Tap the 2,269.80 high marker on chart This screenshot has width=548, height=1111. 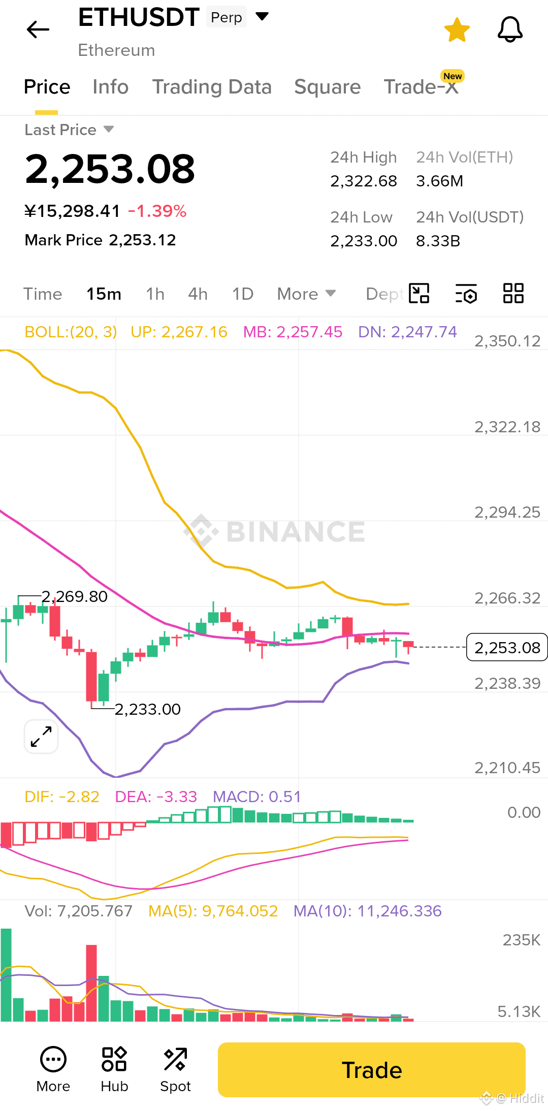tap(75, 596)
